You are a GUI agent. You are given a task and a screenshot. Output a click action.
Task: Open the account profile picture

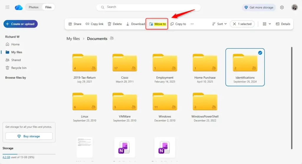coord(295,7)
